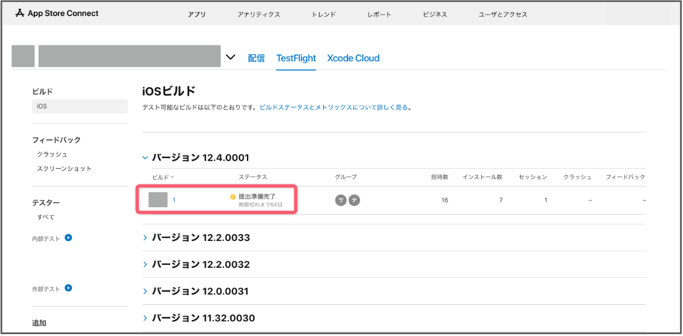
Task: Open the レポート menu
Action: coord(379,14)
